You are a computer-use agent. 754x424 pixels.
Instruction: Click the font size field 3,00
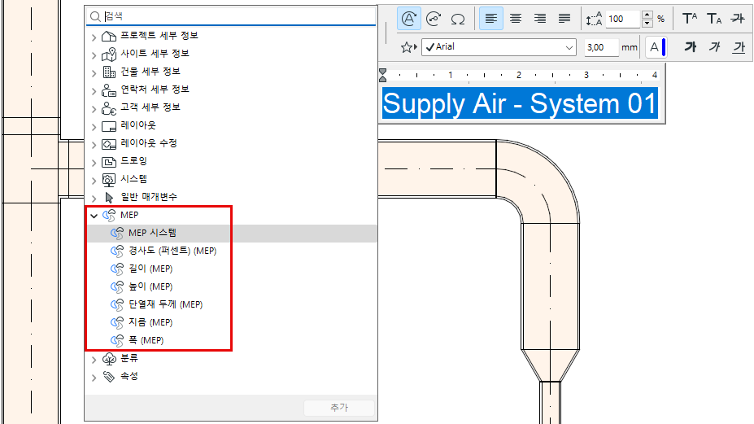pos(601,47)
